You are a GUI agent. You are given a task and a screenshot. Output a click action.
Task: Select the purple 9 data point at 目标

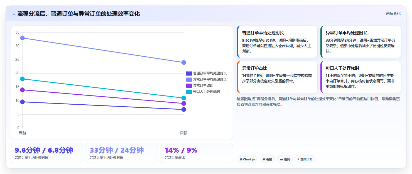(184, 104)
